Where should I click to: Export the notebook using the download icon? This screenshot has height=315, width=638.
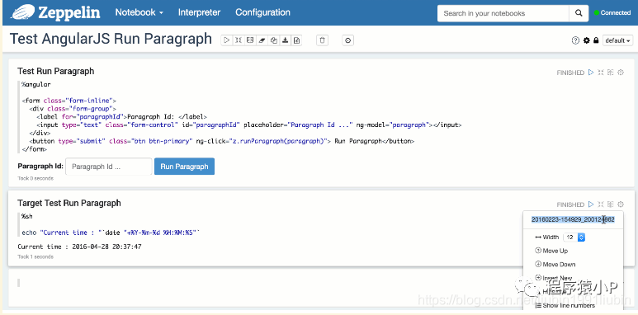coord(285,40)
